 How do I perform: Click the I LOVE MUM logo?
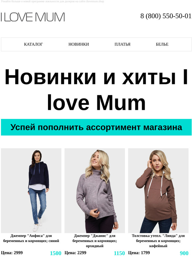(x=33, y=17)
